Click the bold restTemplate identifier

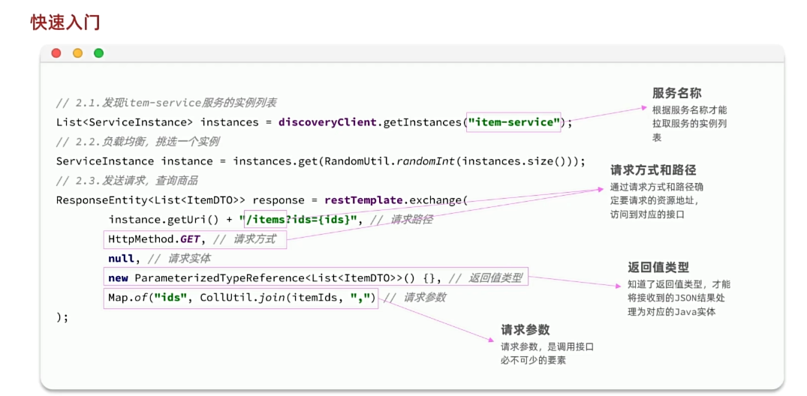click(x=365, y=200)
